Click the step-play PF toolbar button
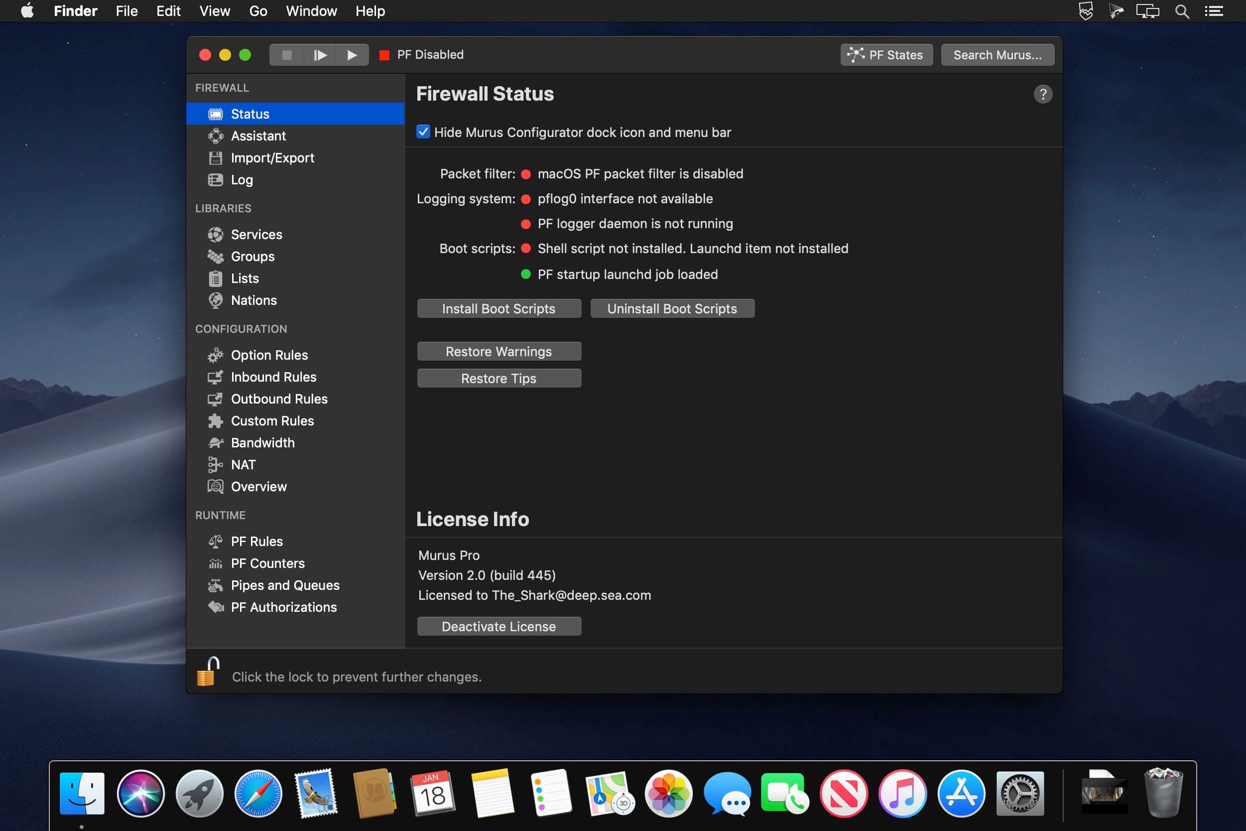This screenshot has width=1246, height=831. coord(320,55)
